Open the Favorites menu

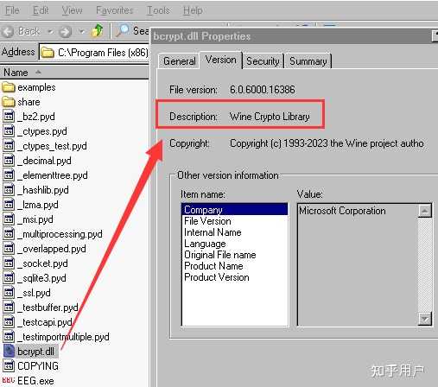(x=114, y=10)
